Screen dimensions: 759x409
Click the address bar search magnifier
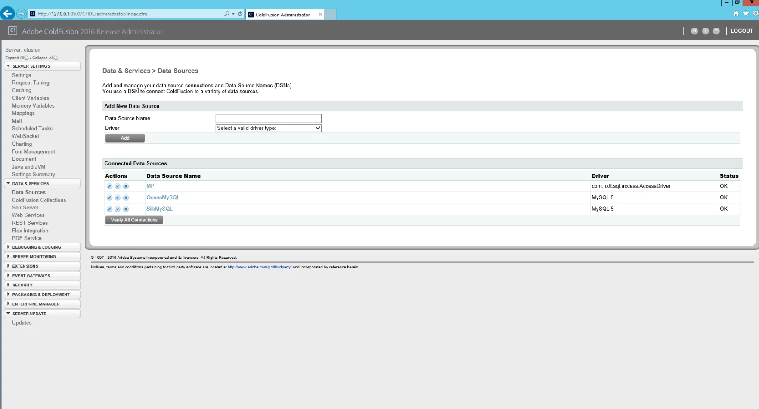(x=227, y=14)
